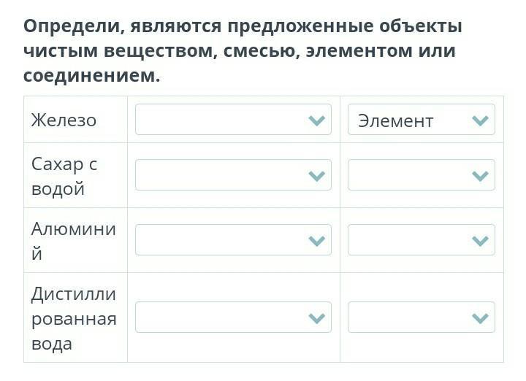
Task: Click chevron of Сахар с водой first dropdown
Action: (316, 175)
